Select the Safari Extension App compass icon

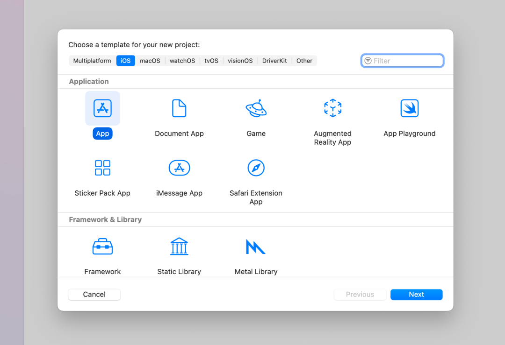click(256, 168)
